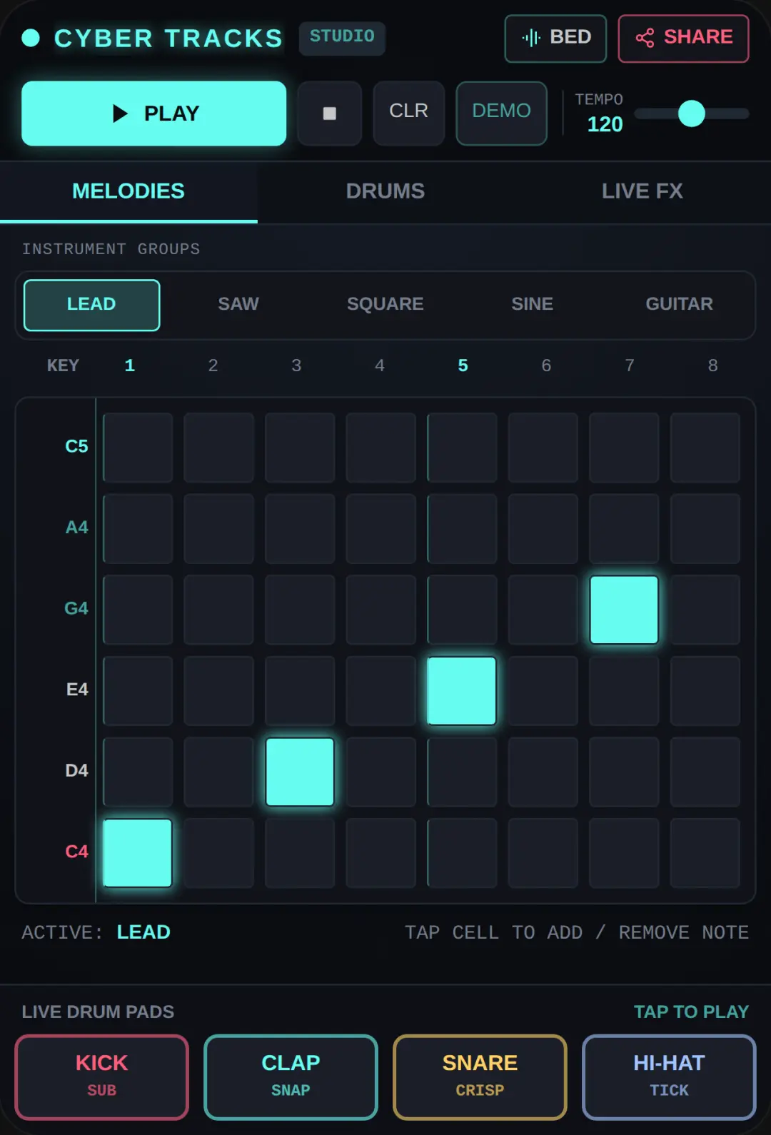Viewport: 771px width, 1135px height.
Task: Click the A4 key label
Action: tap(76, 528)
